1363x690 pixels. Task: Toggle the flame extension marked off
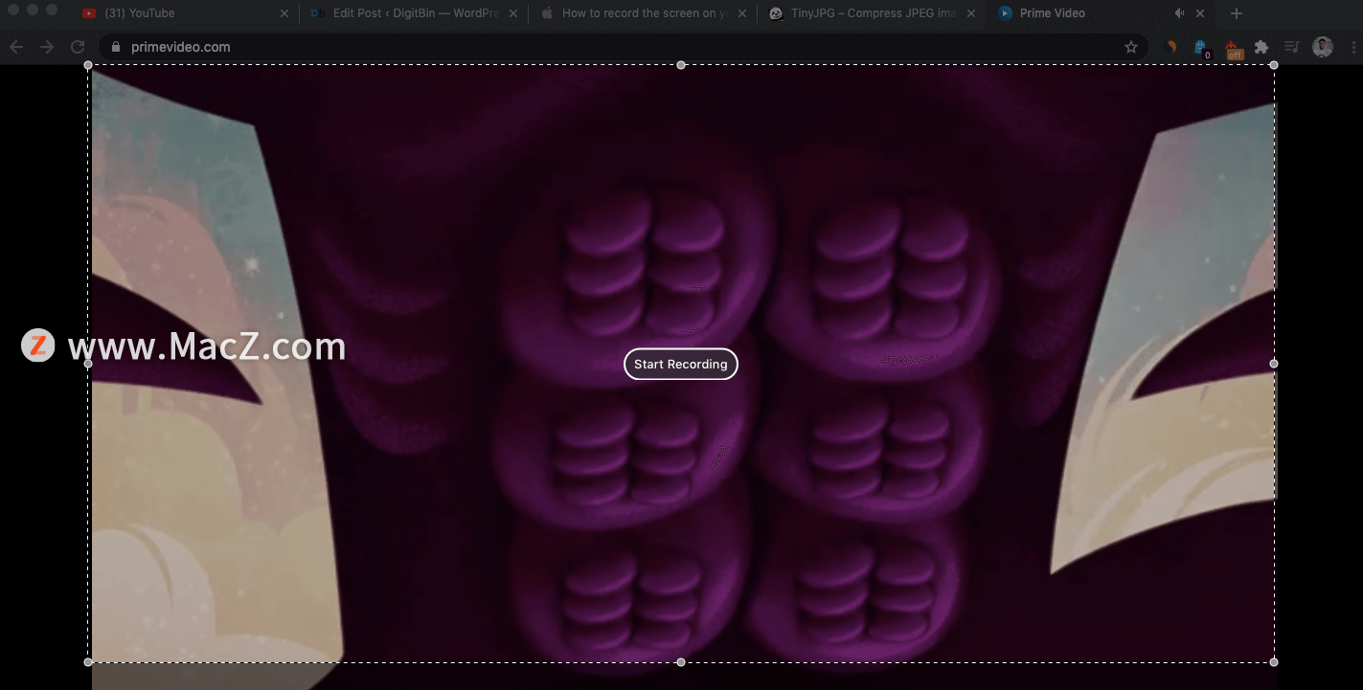point(1235,49)
